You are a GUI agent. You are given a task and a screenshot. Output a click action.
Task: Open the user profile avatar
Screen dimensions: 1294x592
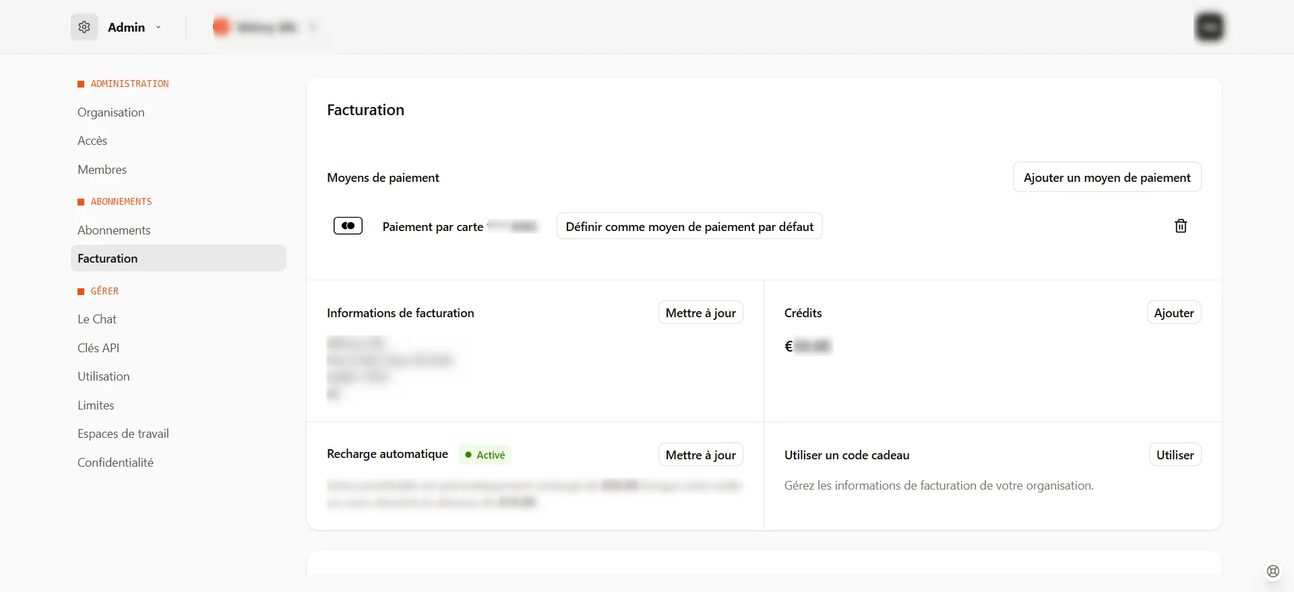[x=1209, y=27]
